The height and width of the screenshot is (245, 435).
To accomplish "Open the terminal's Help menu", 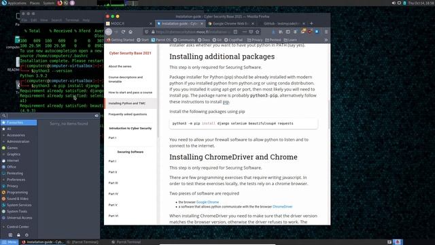I will point(86,20).
